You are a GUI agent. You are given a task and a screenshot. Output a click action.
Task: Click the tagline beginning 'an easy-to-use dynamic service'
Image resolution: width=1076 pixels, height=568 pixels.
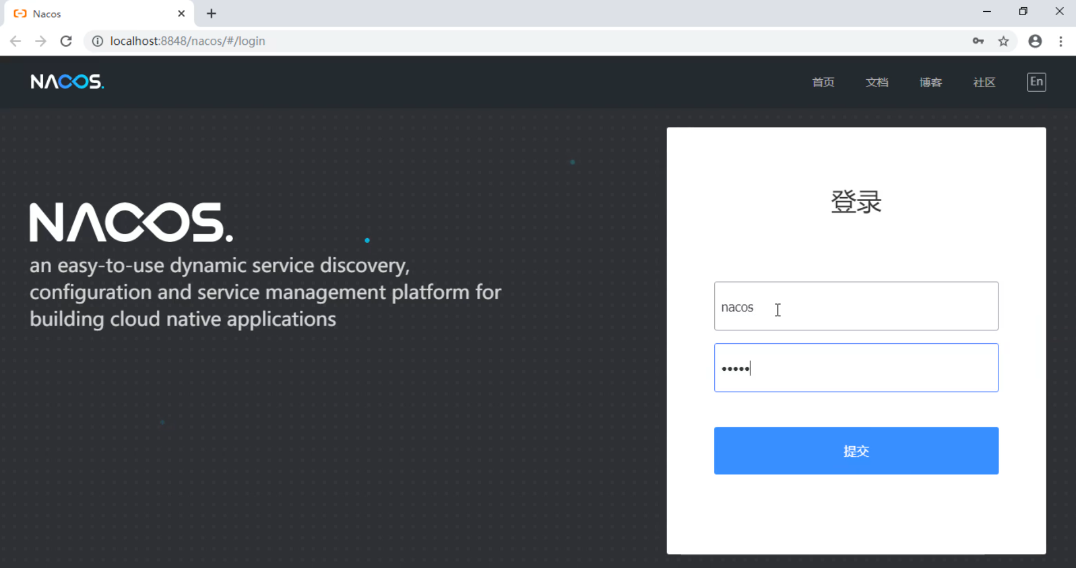[265, 292]
